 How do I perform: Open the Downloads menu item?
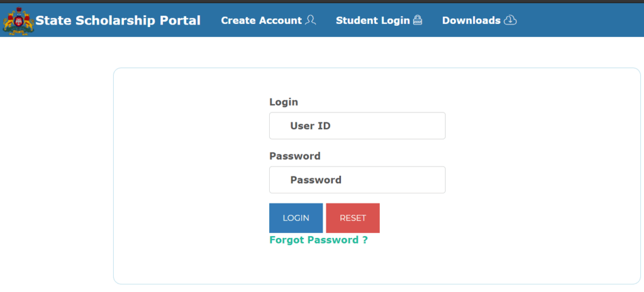tap(472, 21)
